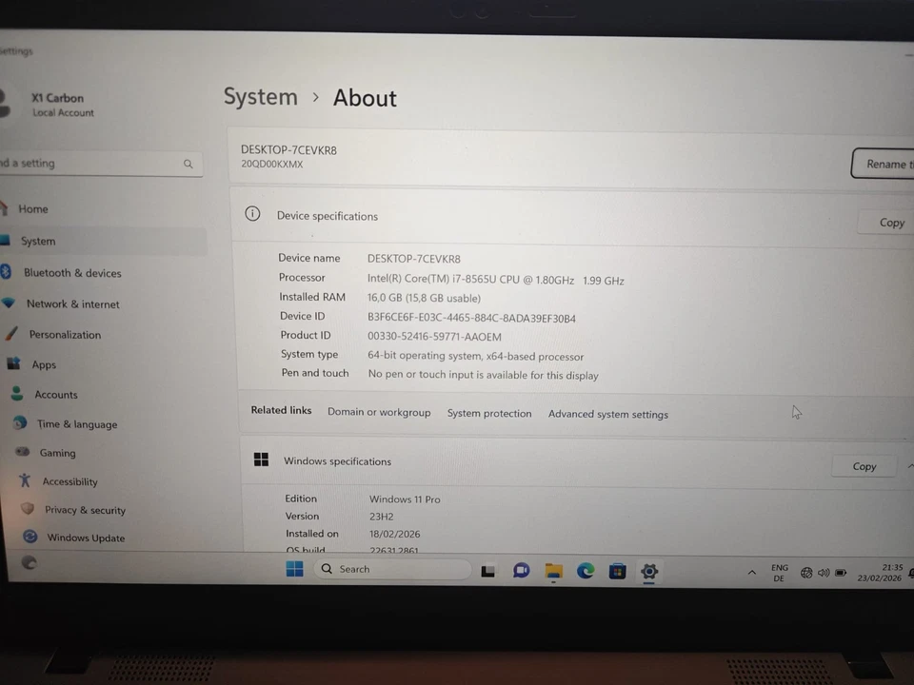Open File Explorer from taskbar

553,571
